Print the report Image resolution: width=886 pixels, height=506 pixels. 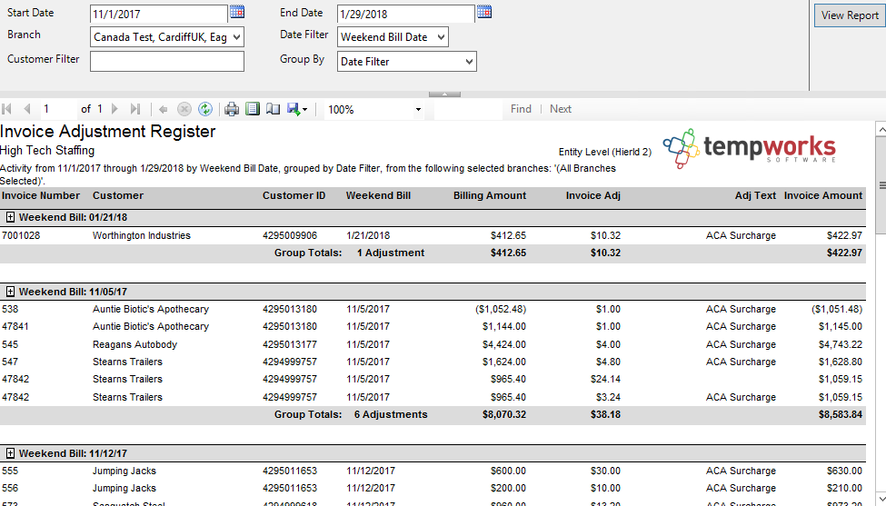point(232,109)
